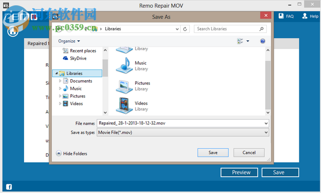The width and height of the screenshot is (321, 193).
Task: Click the file list scrollbar down arrow
Action: [268, 112]
